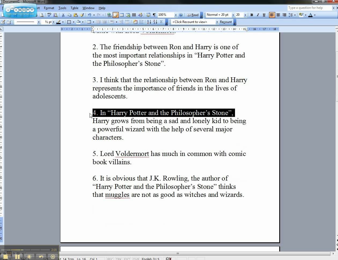Toggle OVR overtype mode in status bar
The width and height of the screenshot is (338, 260).
(136, 259)
